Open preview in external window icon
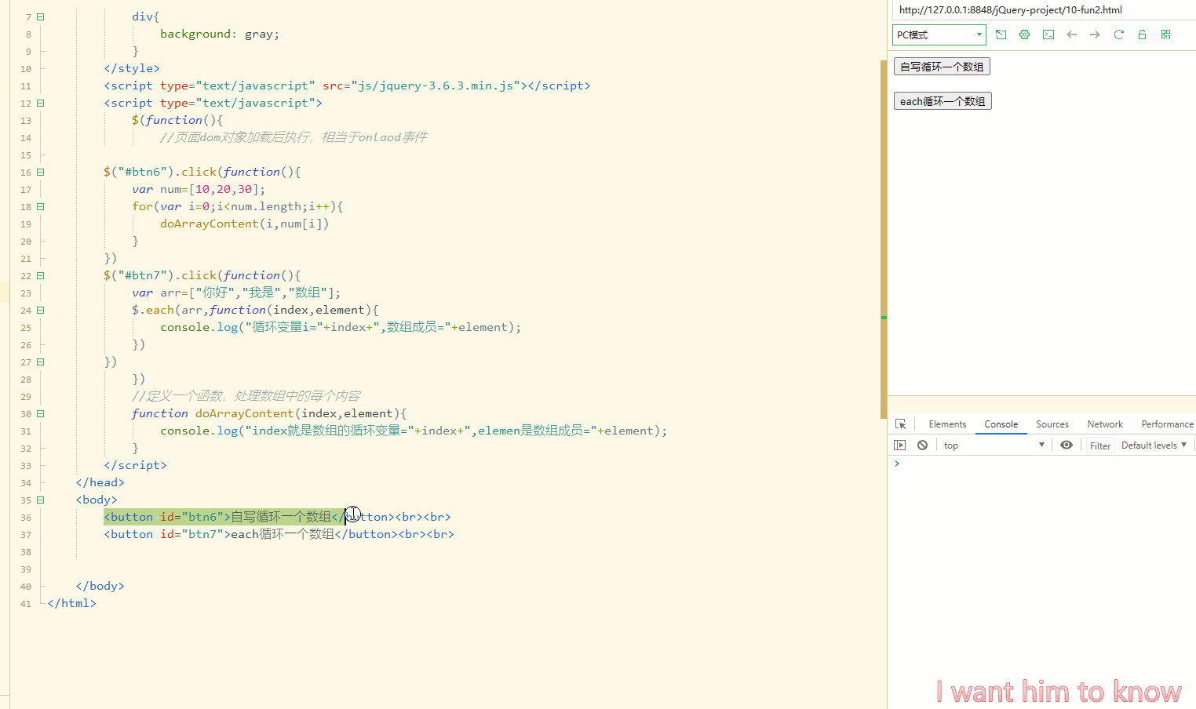Viewport: 1196px width, 709px height. click(1001, 35)
